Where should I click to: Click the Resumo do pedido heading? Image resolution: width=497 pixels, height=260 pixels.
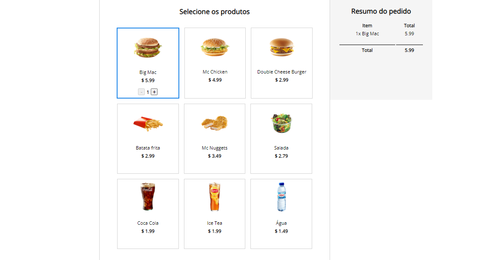coord(381,11)
